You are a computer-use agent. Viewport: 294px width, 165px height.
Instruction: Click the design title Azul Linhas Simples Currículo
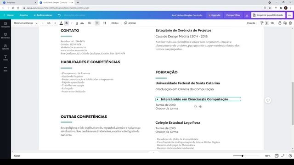pyautogui.click(x=187, y=15)
